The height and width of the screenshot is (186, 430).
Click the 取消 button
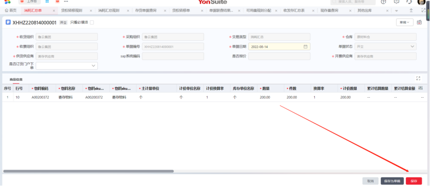coord(370,181)
